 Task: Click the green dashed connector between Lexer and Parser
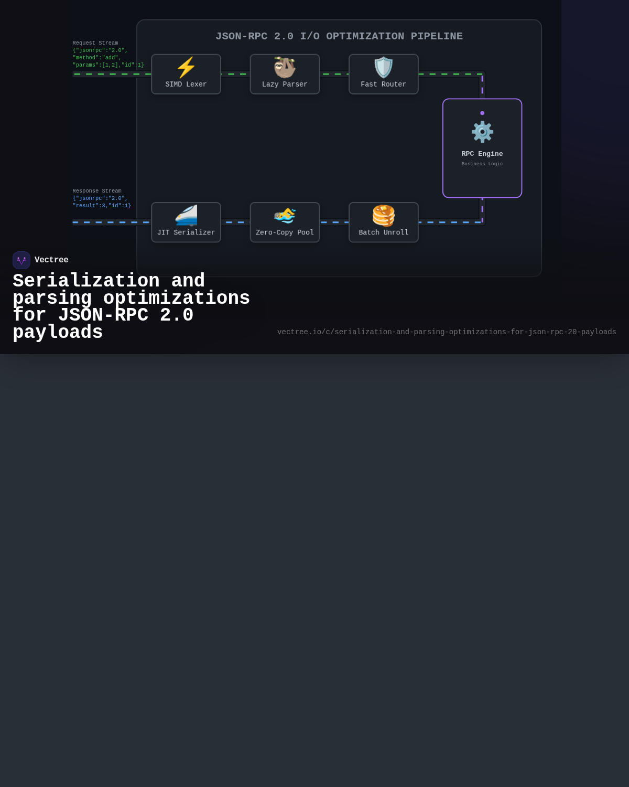point(235,74)
